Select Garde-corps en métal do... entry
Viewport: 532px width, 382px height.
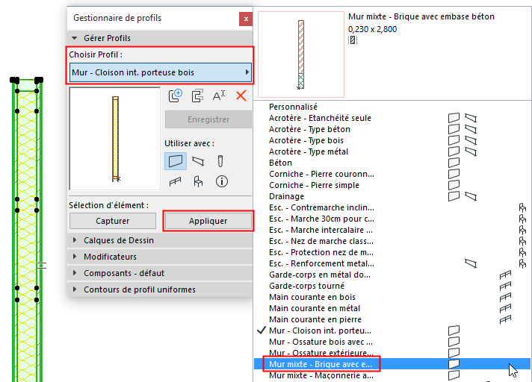pos(392,275)
